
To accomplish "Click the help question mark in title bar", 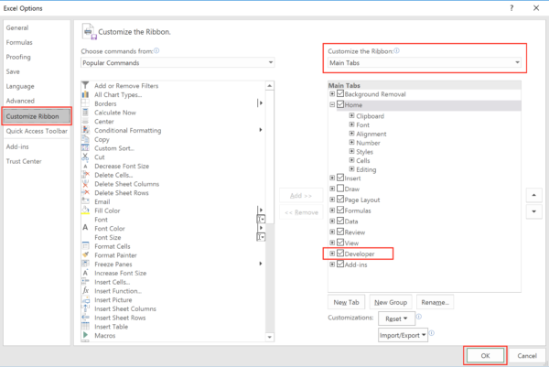I will point(511,8).
